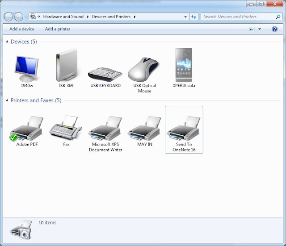
Task: Select the MAY IN printer icon
Action: point(144,129)
